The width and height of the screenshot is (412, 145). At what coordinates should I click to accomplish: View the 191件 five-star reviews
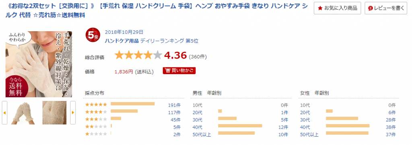174,105
